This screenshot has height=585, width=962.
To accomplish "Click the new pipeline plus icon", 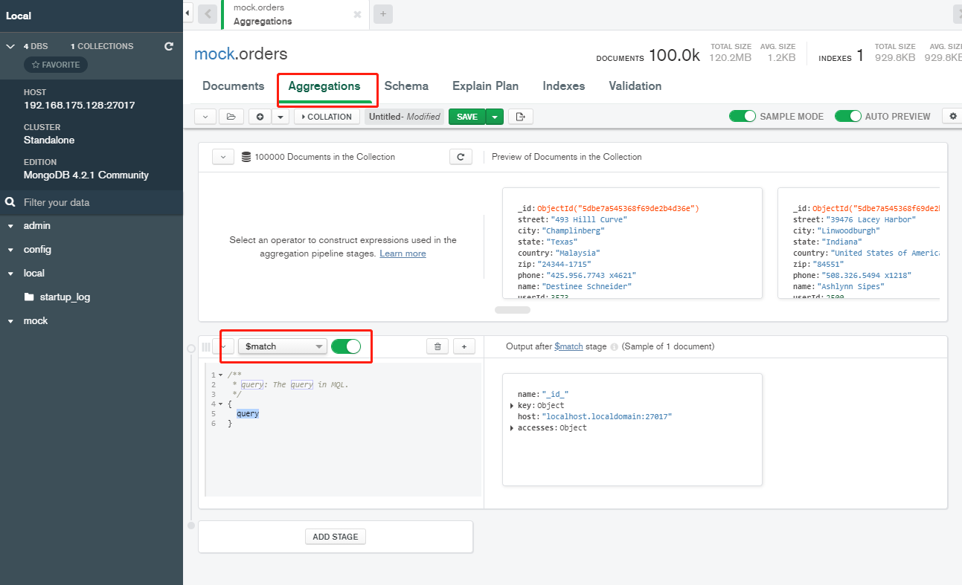I will click(x=260, y=117).
